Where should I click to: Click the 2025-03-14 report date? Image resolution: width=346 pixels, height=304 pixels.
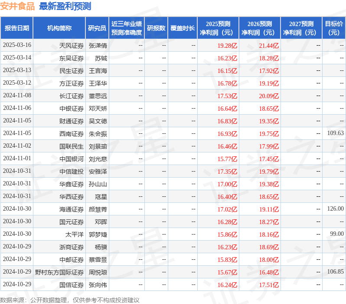(x=17, y=57)
